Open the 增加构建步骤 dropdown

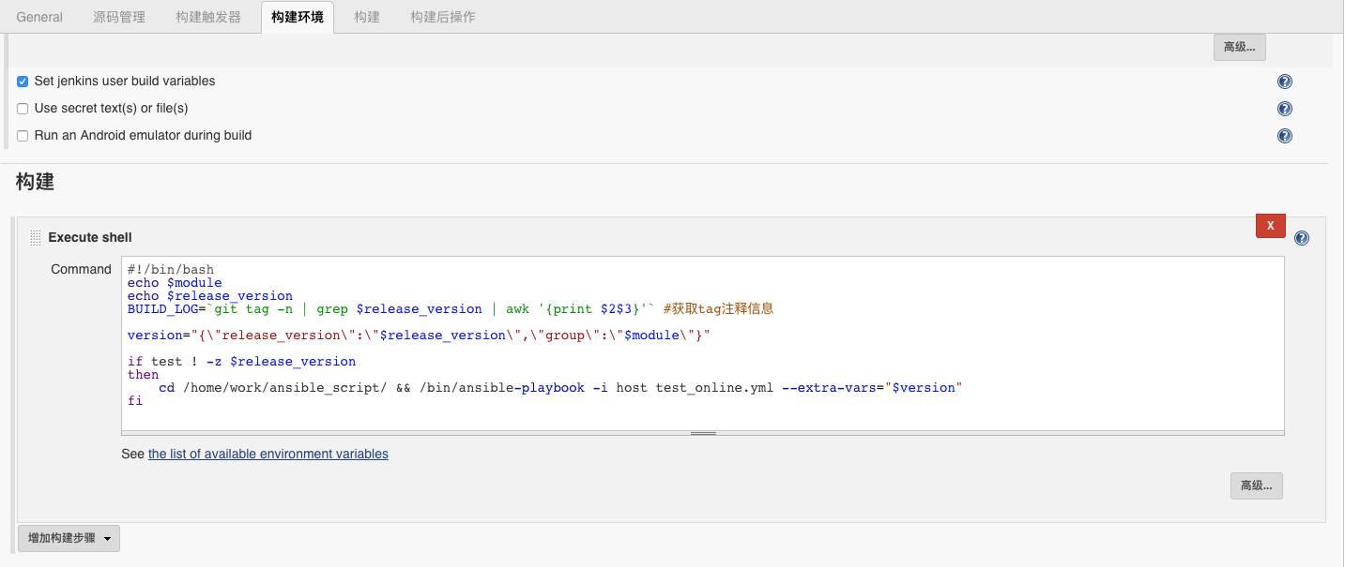click(x=69, y=538)
